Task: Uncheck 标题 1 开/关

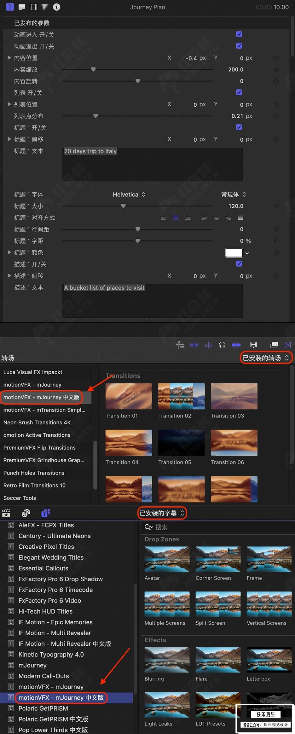Action: pyautogui.click(x=239, y=127)
